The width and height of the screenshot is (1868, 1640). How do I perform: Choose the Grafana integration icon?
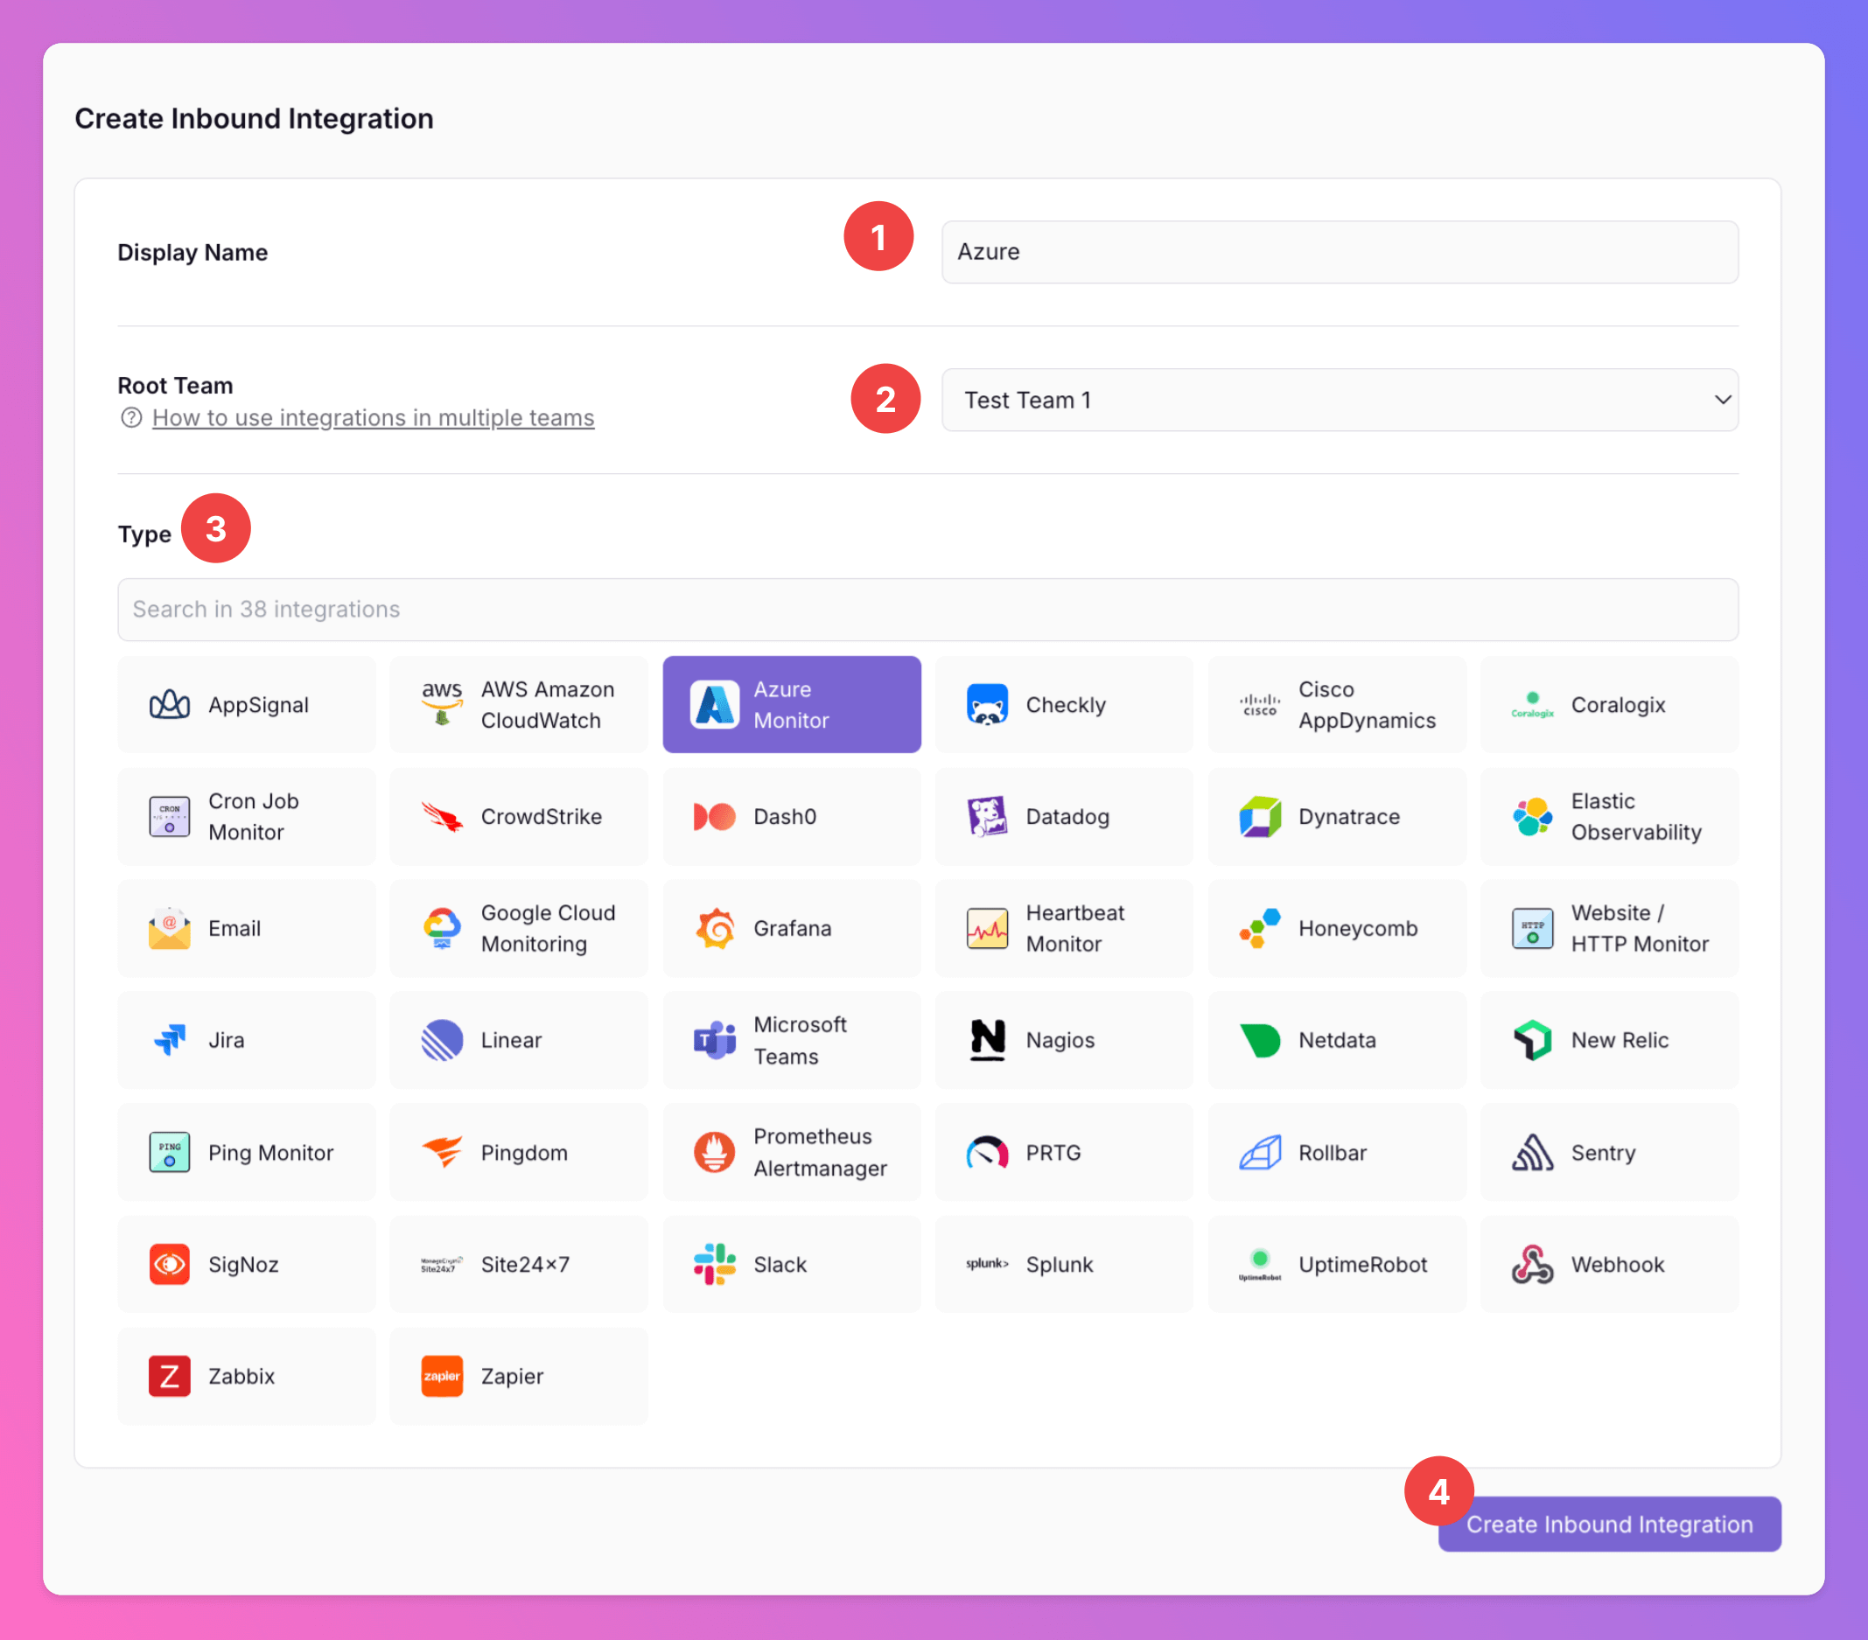(x=715, y=928)
